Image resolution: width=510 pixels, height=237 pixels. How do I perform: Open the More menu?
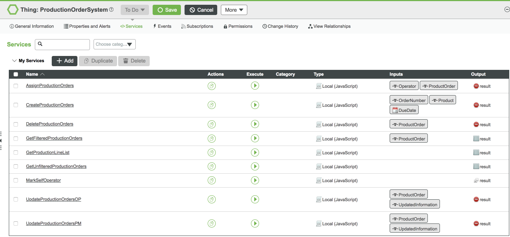coord(234,10)
